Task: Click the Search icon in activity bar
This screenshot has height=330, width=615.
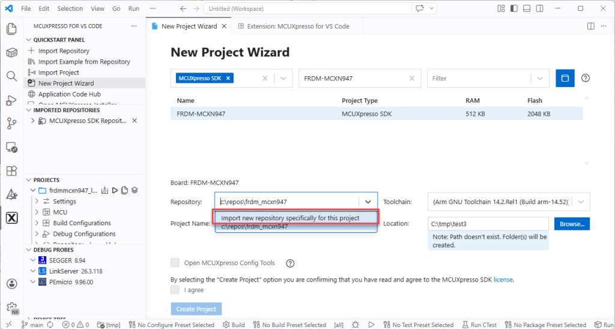Action: 11,76
